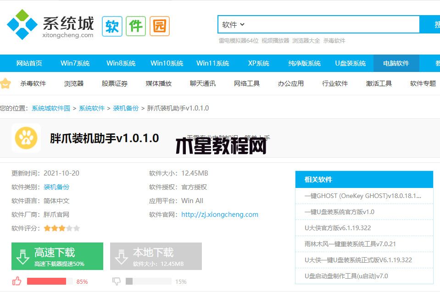
Task: Click the yellow paw app icon
Action: point(26,138)
